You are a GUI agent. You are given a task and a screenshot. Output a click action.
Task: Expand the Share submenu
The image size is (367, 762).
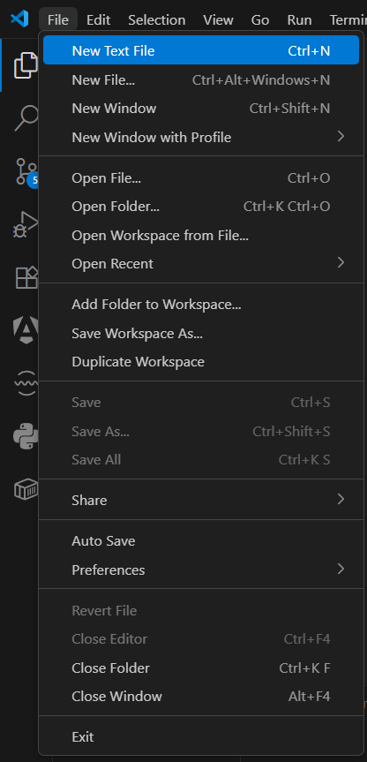coord(200,500)
